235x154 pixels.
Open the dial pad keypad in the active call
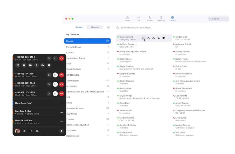pos(18,65)
